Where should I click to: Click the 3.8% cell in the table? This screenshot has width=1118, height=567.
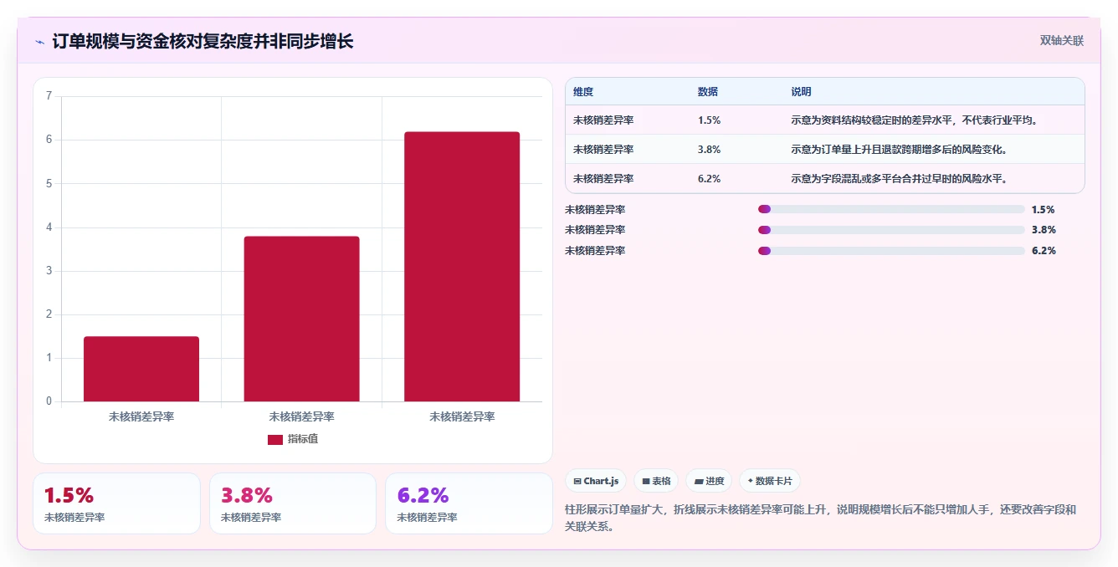(710, 150)
